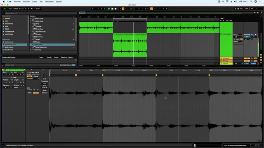The image size is (264, 148).
Task: Click the Tap tempo button
Action: pos(10,9)
